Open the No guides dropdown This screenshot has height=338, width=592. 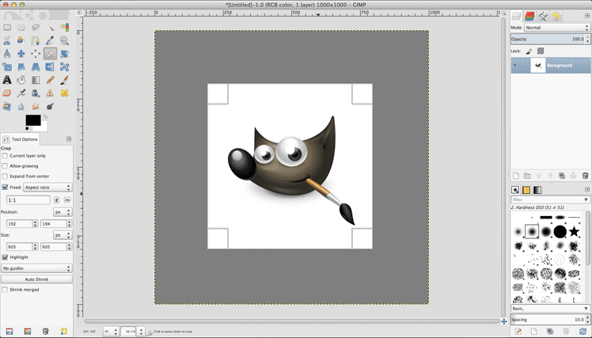click(36, 268)
